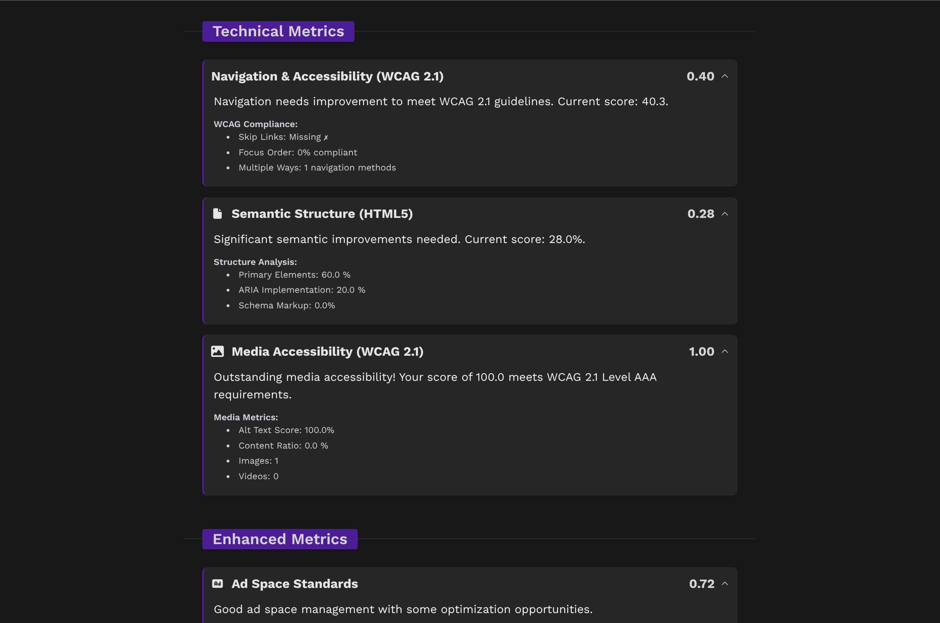Select the Technical Metrics section label
Image resolution: width=940 pixels, height=623 pixels.
coord(278,31)
